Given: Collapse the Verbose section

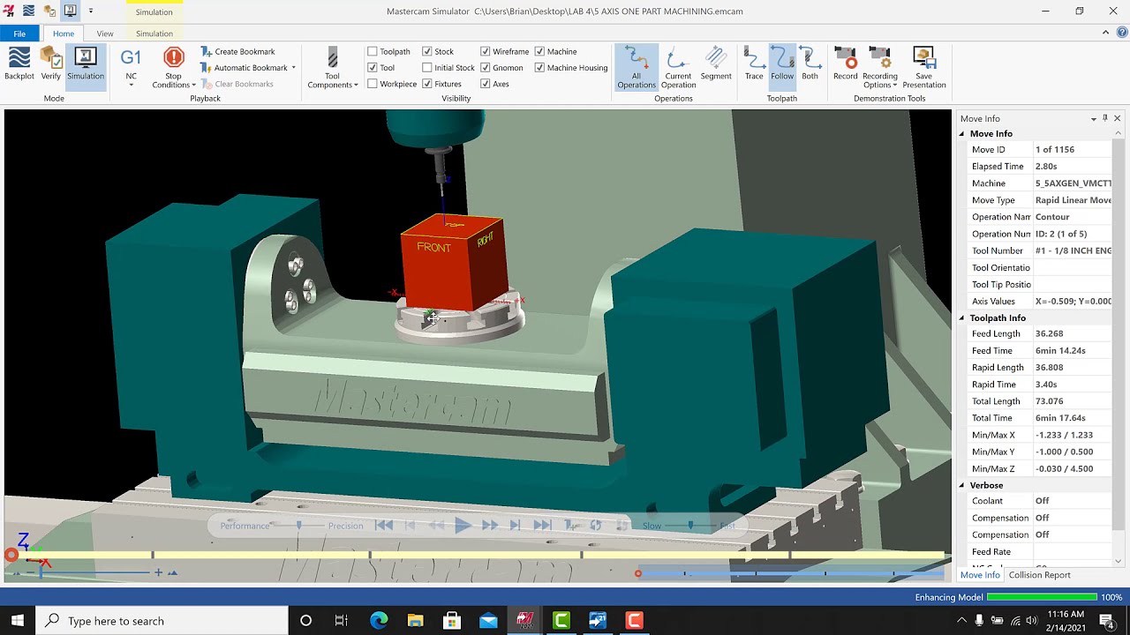Looking at the screenshot, I should point(962,485).
